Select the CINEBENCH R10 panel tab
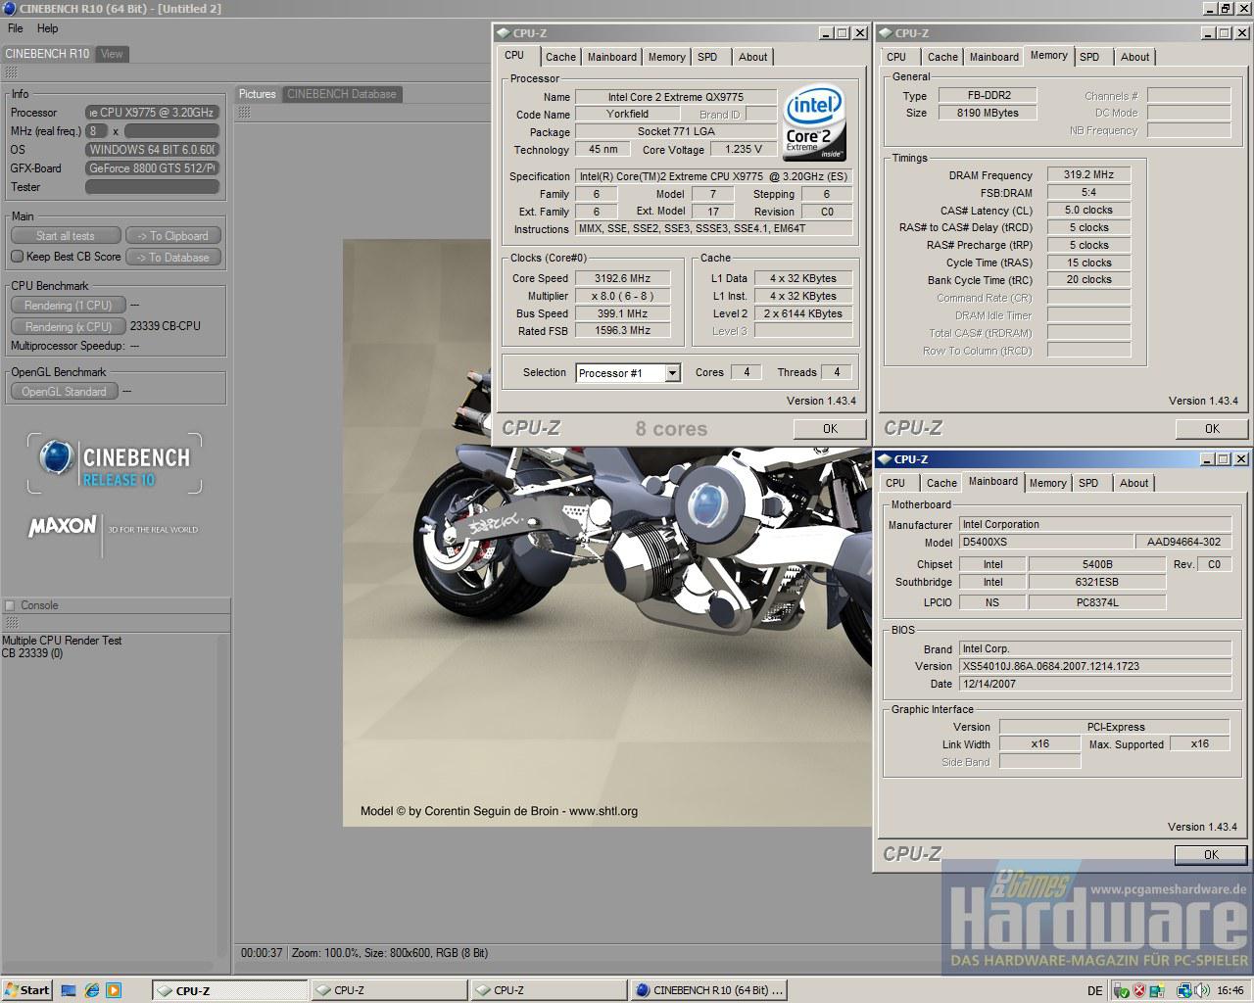This screenshot has height=1003, width=1254. coord(47,54)
